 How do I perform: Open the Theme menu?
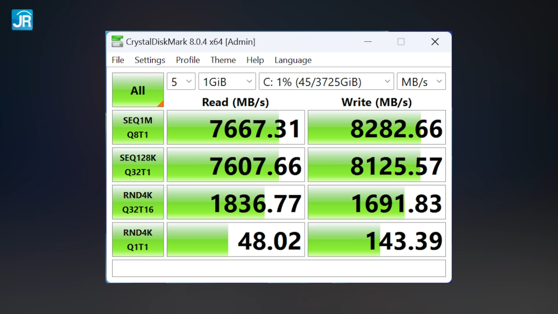point(223,60)
